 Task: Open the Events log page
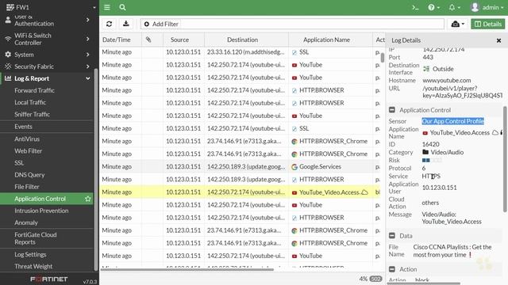click(23, 127)
